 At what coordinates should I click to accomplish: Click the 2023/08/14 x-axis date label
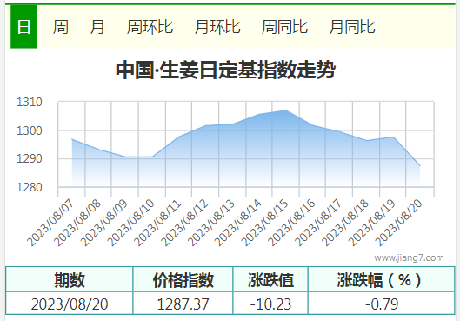238,223
